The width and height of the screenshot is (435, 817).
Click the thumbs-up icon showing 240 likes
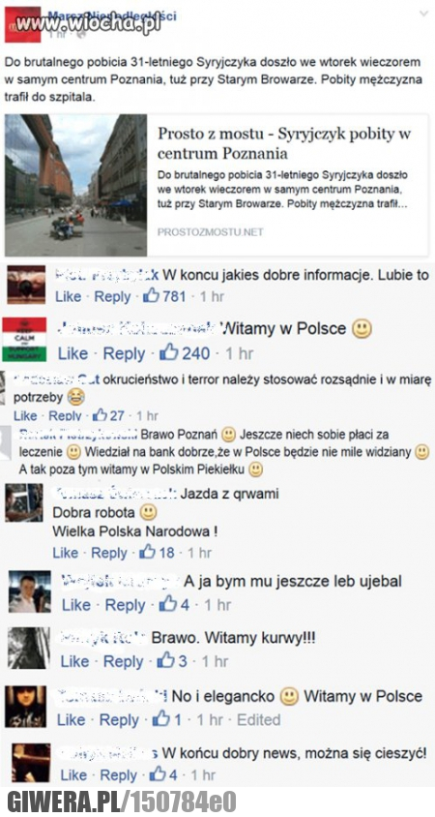pos(168,352)
